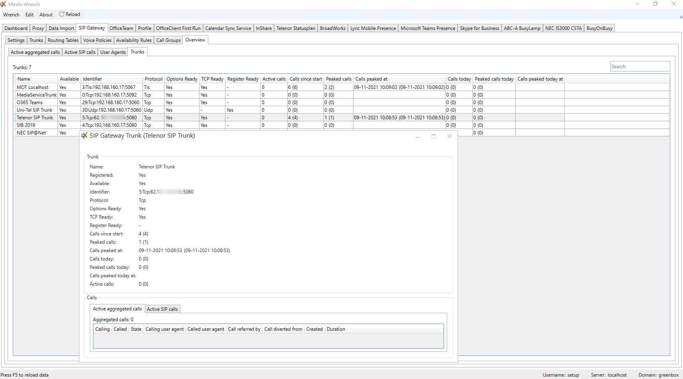
Task: Show the main Active aggregated calls tab
Action: click(x=35, y=52)
